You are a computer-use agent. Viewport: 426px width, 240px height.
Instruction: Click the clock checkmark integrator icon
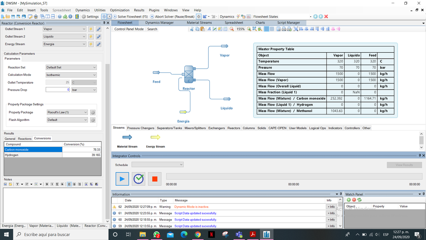[x=138, y=179]
